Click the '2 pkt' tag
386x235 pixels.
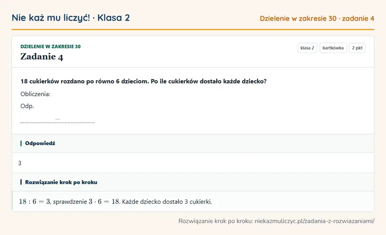(357, 48)
